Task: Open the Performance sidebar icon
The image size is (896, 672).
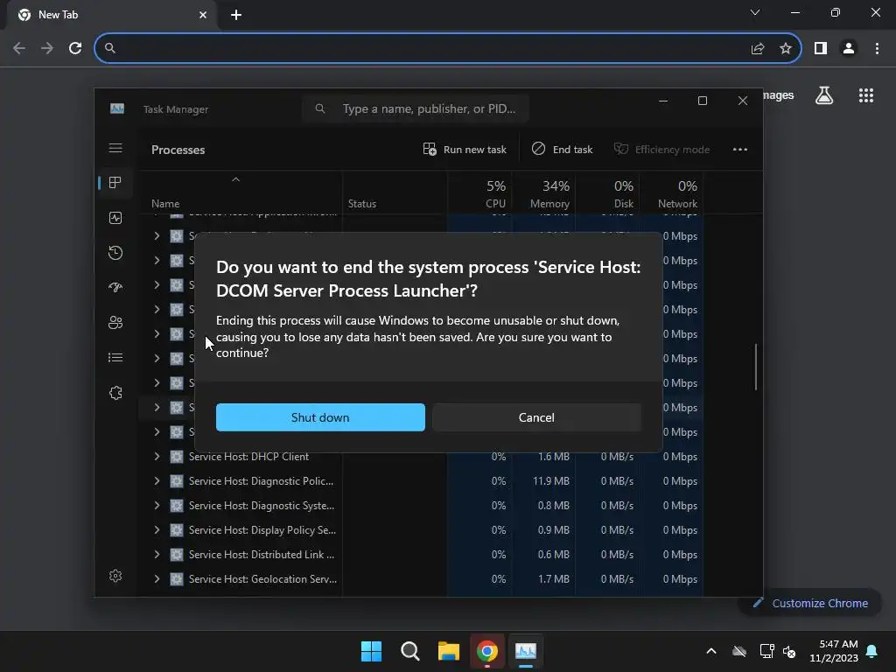Action: (x=115, y=218)
